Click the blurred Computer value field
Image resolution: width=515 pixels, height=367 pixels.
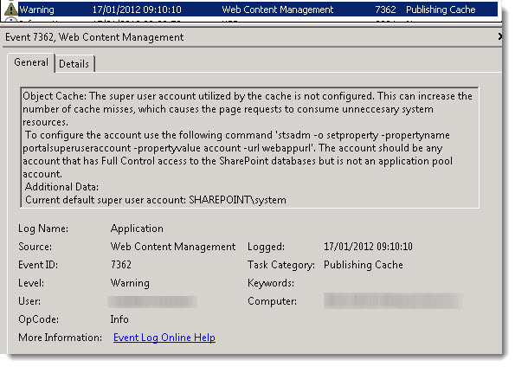coord(392,301)
